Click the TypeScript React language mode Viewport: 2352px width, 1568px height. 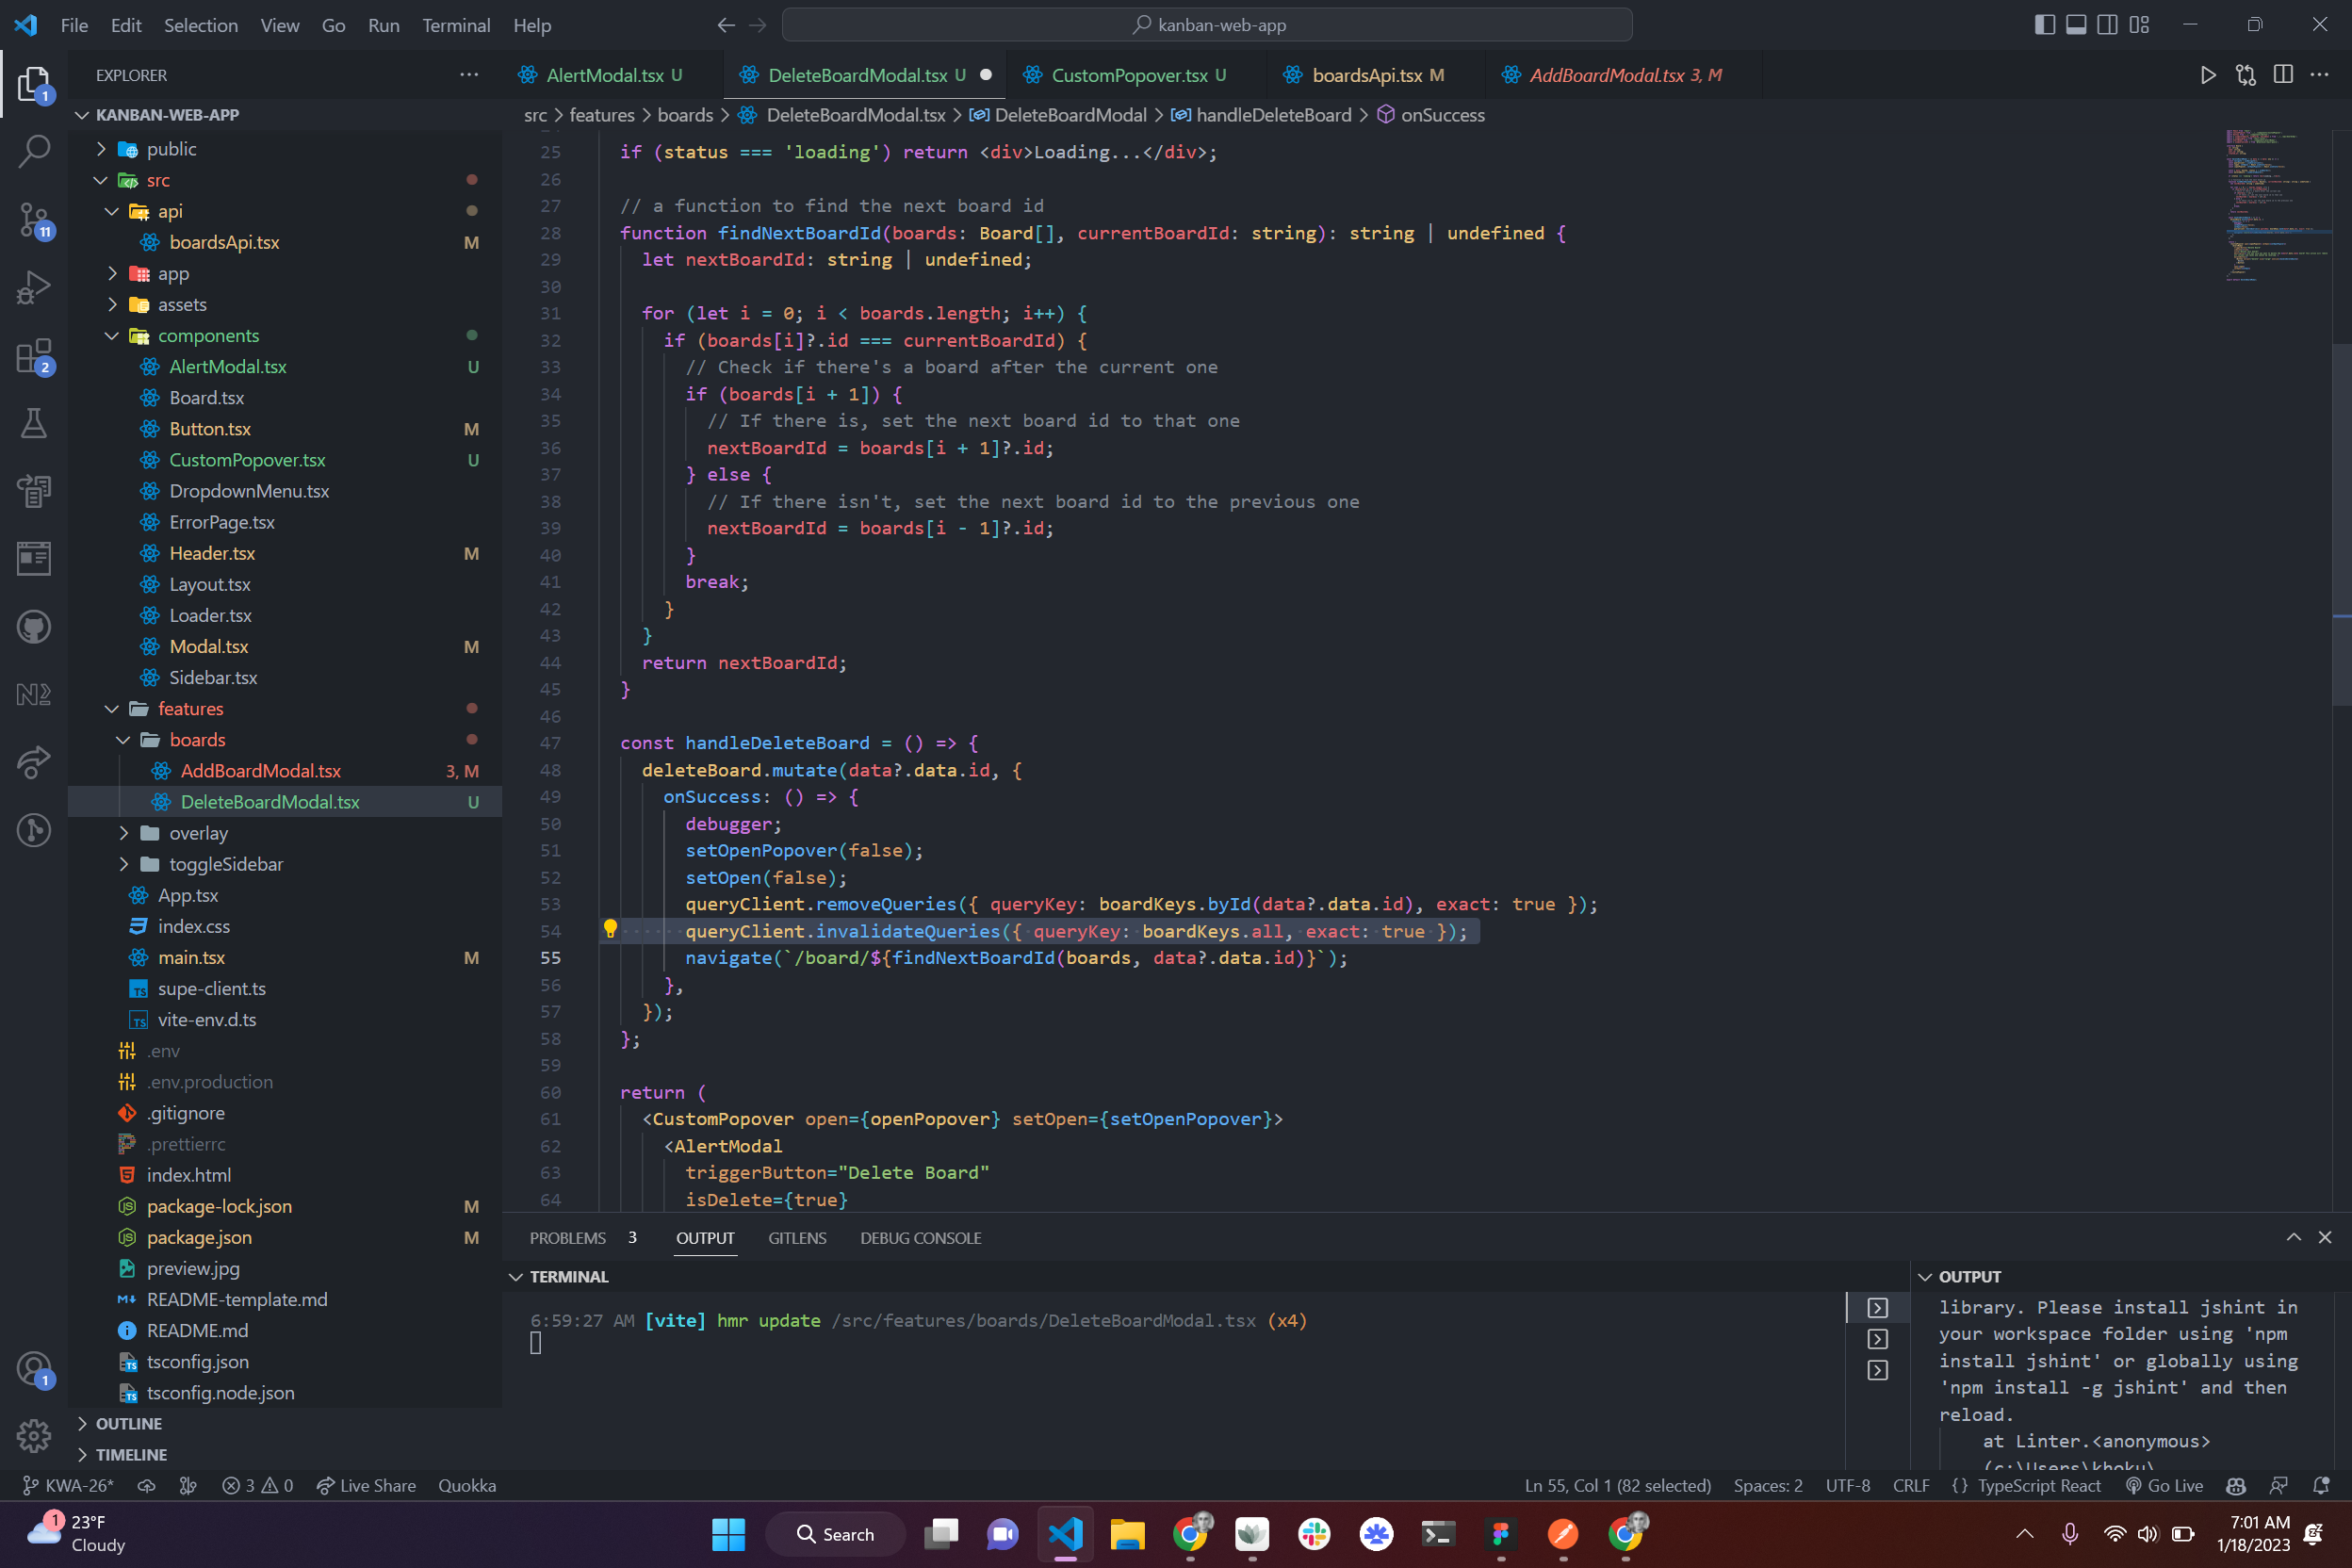click(2038, 1485)
